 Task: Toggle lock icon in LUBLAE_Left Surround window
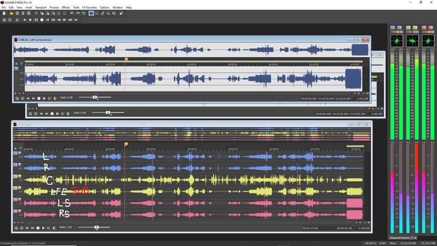[16, 64]
